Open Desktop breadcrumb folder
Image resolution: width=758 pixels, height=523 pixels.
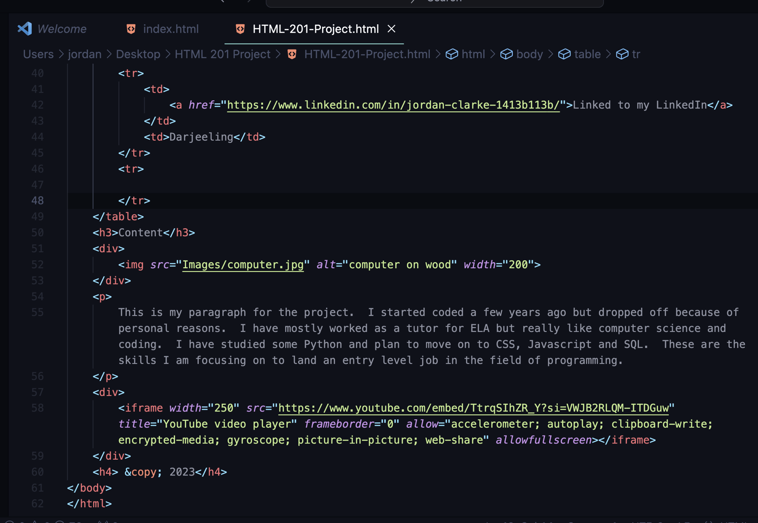click(x=138, y=54)
